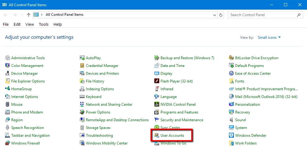Click the BitLocker Drive Encryption icon

[231, 58]
